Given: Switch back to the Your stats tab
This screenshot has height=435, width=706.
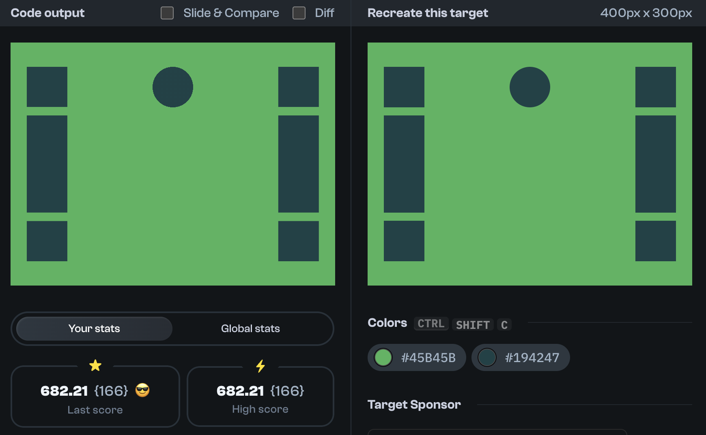Looking at the screenshot, I should pos(94,328).
